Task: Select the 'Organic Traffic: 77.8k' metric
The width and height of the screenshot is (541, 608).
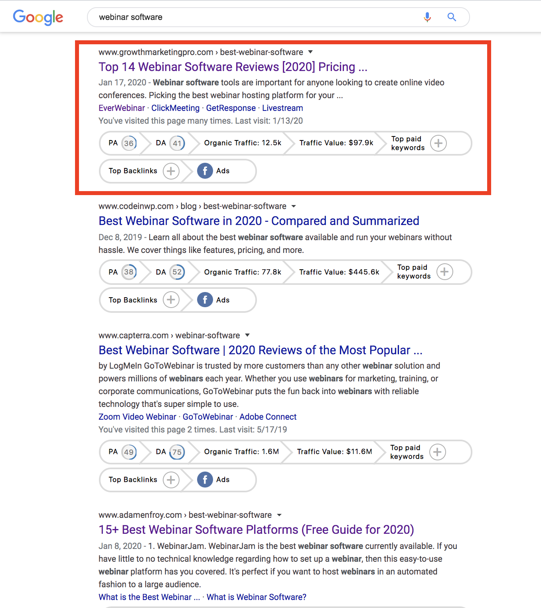Action: pos(243,272)
